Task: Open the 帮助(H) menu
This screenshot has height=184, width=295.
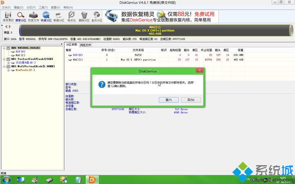Action: pyautogui.click(x=68, y=7)
